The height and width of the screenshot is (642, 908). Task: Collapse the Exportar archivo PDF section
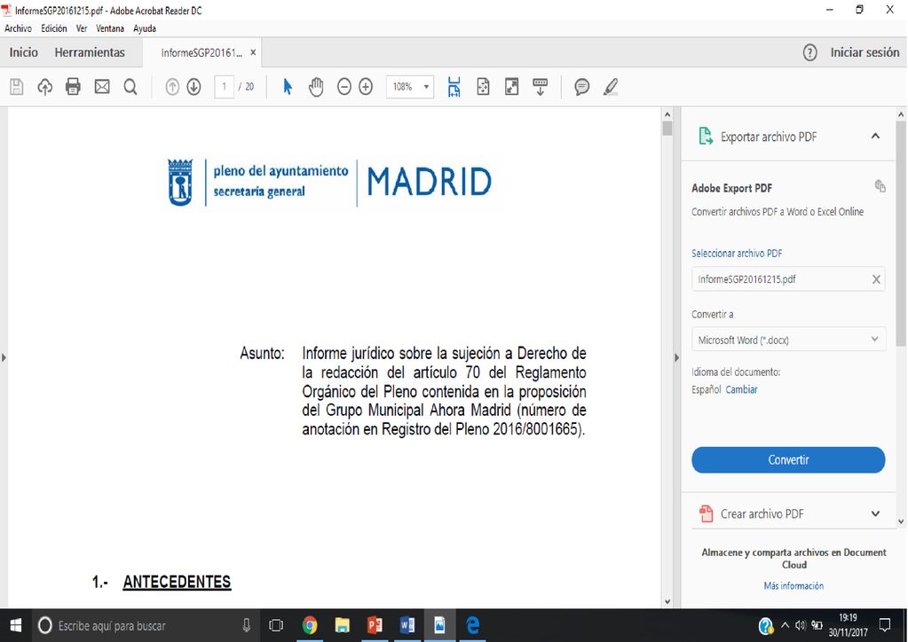875,137
